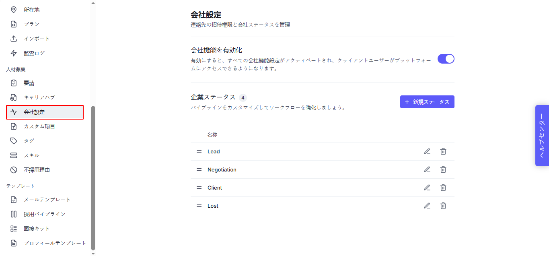Toggle the 会社機能を有効化 switch off
This screenshot has height=256, width=549.
click(x=446, y=59)
